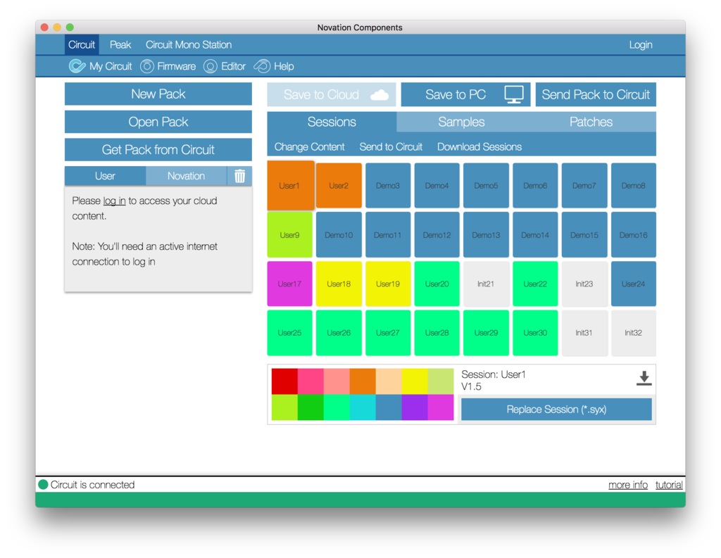Pick the yellow color swatch
This screenshot has height=558, width=721.
[415, 381]
